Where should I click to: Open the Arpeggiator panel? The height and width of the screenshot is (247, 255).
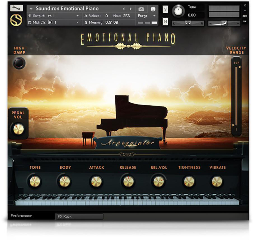(128, 143)
